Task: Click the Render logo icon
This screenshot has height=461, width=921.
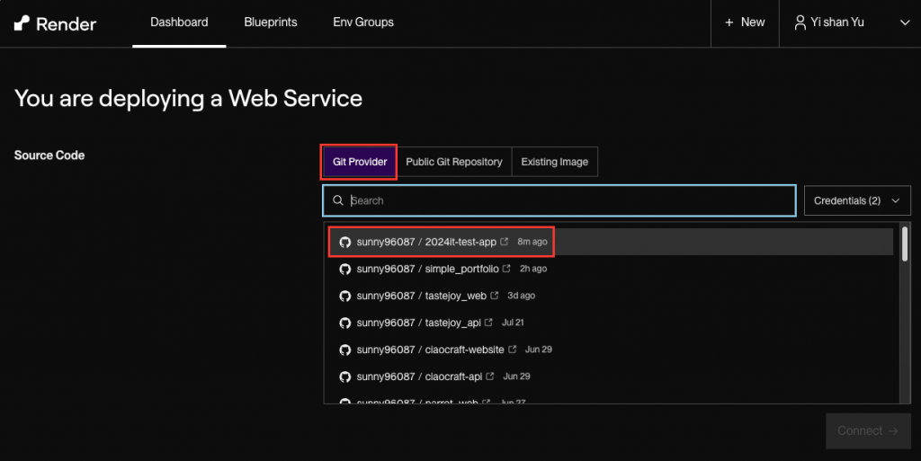Action: point(22,22)
